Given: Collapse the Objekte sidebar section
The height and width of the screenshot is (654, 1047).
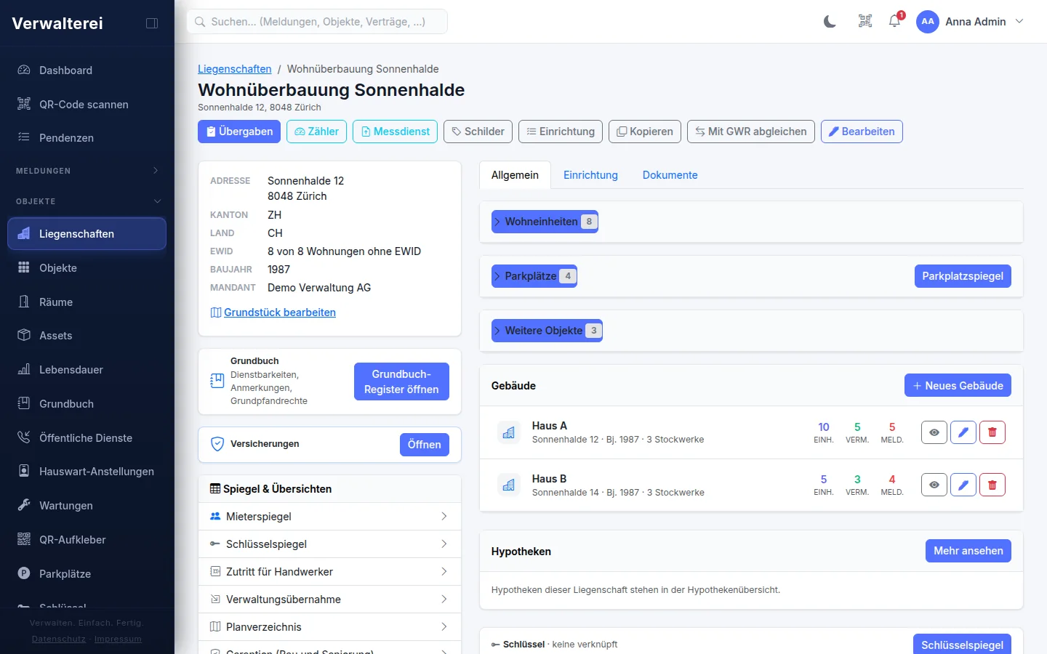Looking at the screenshot, I should coord(87,201).
